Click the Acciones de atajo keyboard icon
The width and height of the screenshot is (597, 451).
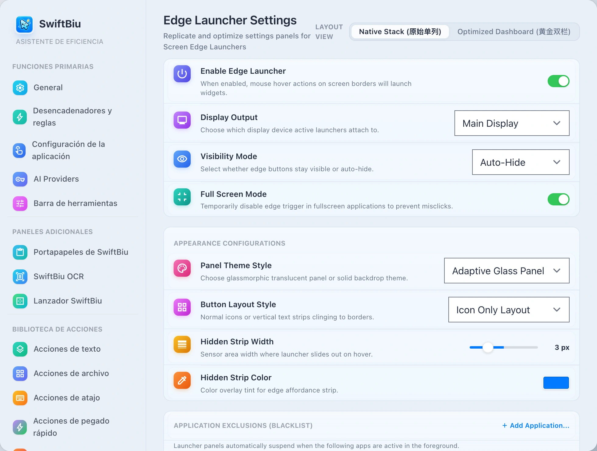coord(20,398)
